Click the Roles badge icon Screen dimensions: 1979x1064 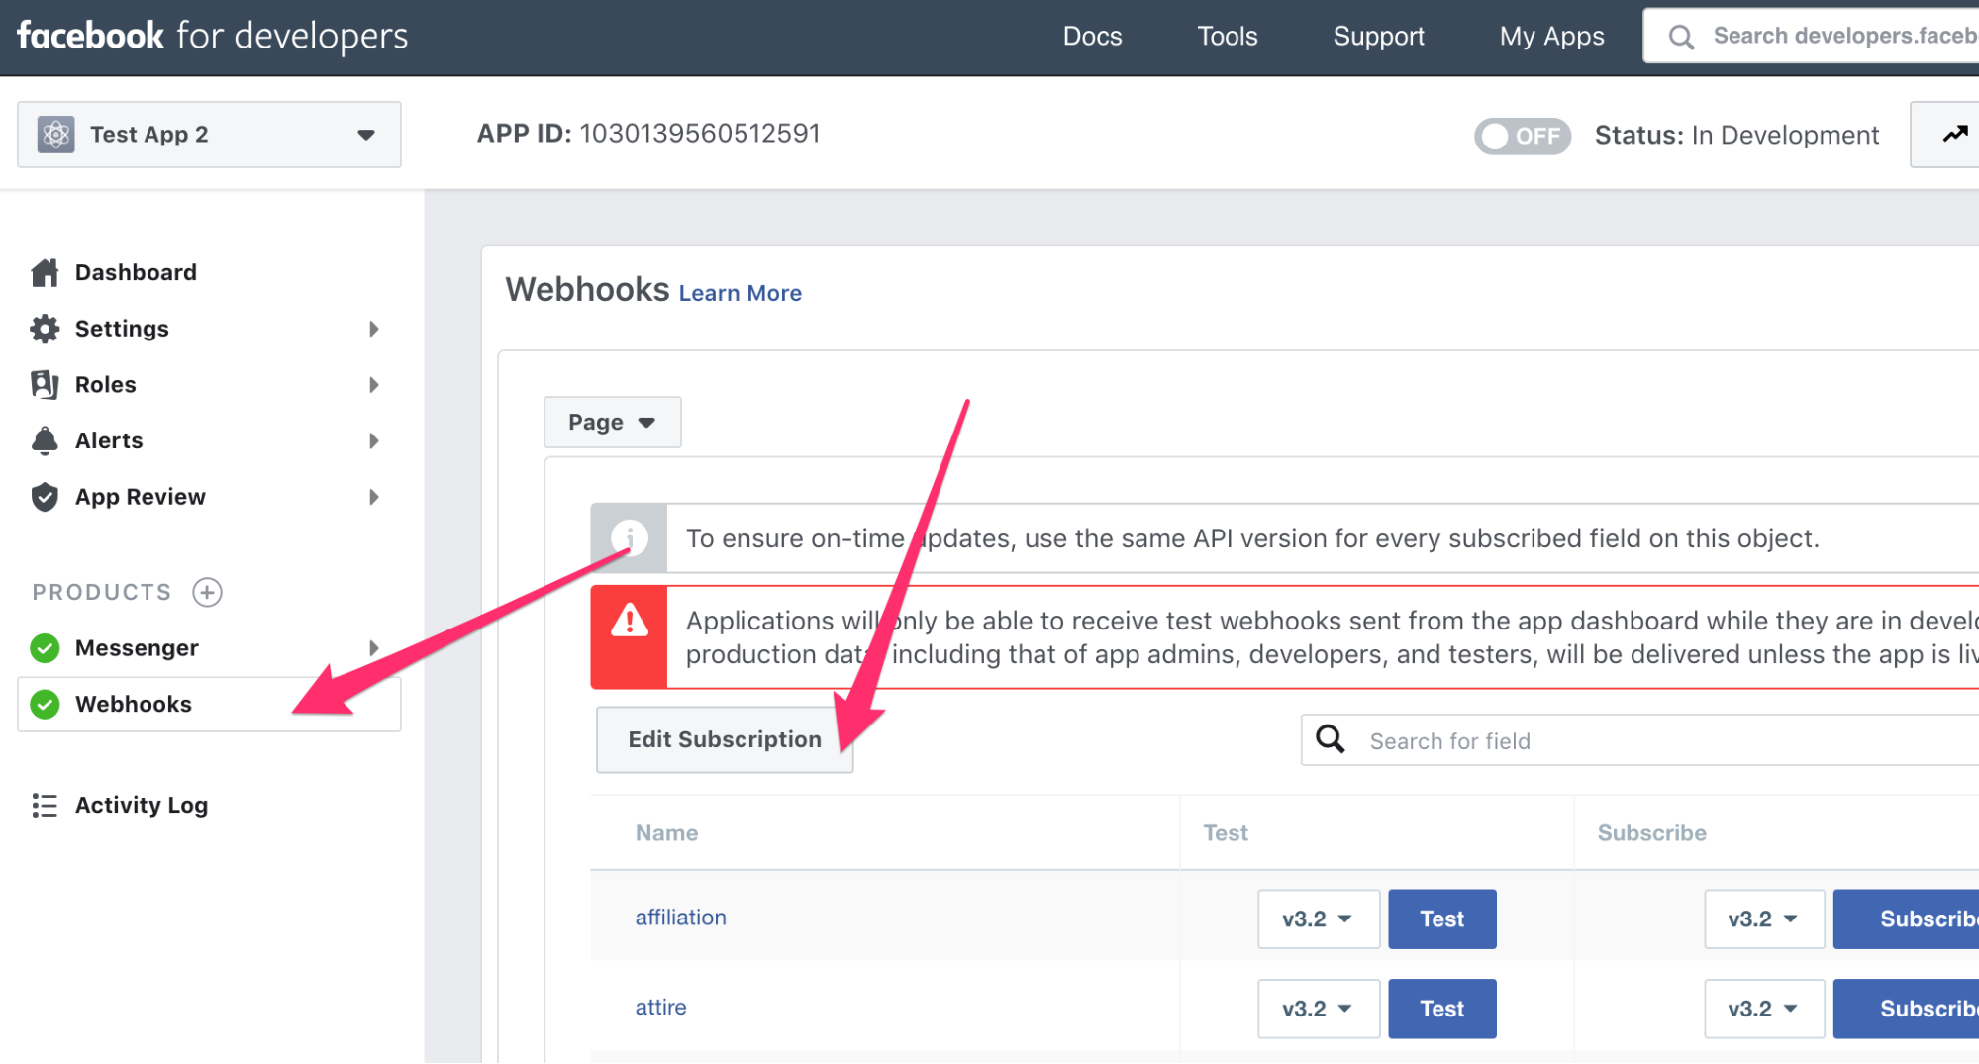tap(45, 385)
